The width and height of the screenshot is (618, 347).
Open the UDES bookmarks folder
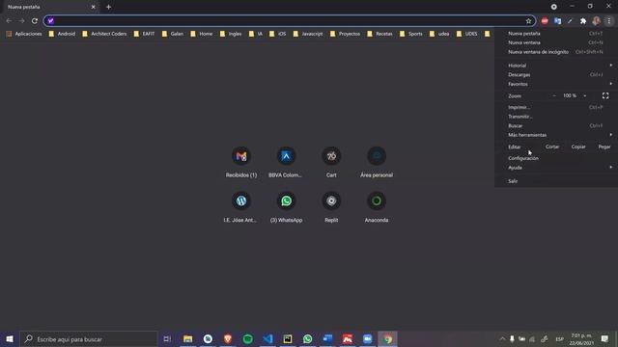(x=467, y=34)
